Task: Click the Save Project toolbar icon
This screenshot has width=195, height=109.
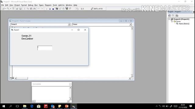Action: (x=20, y=9)
